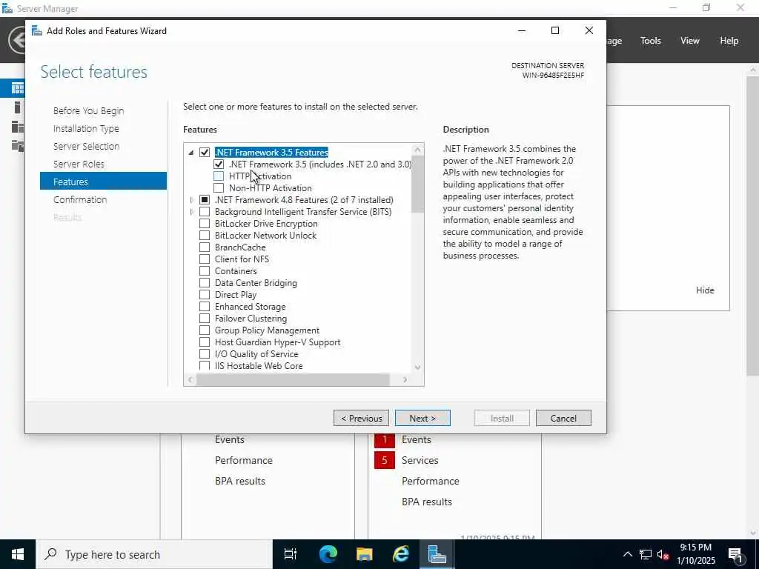Click the wizard title bar icon
The height and width of the screenshot is (569, 759).
(x=37, y=30)
